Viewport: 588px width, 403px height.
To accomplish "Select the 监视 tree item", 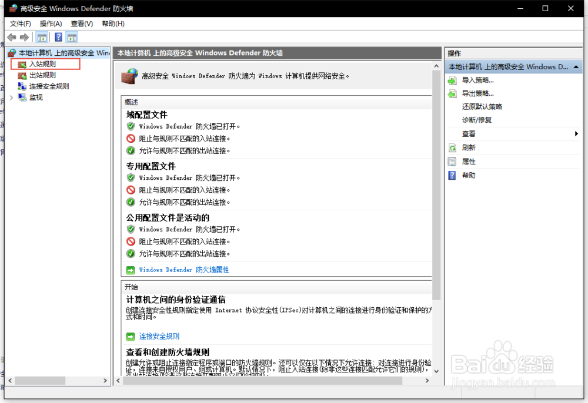I will 36,98.
